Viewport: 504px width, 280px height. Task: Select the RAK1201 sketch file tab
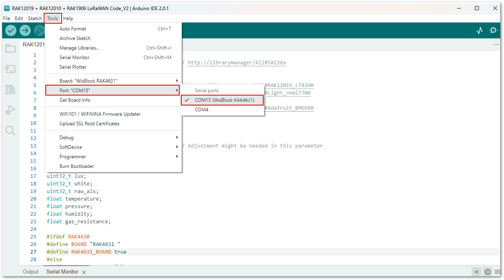point(33,44)
